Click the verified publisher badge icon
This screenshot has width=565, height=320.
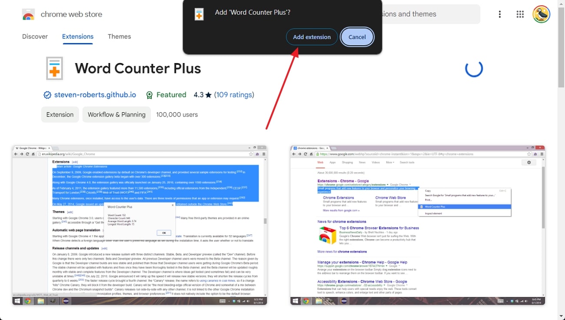(x=47, y=95)
